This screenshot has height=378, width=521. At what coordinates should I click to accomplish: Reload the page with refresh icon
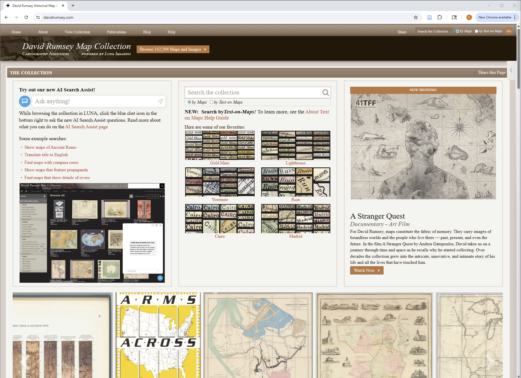(x=26, y=17)
